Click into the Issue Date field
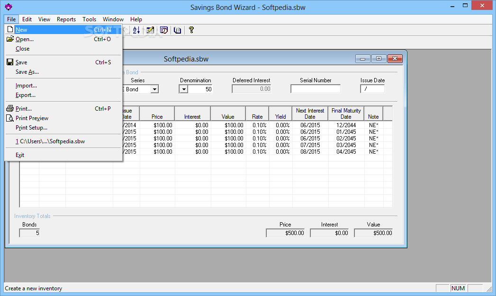496x296 pixels. tap(372, 89)
